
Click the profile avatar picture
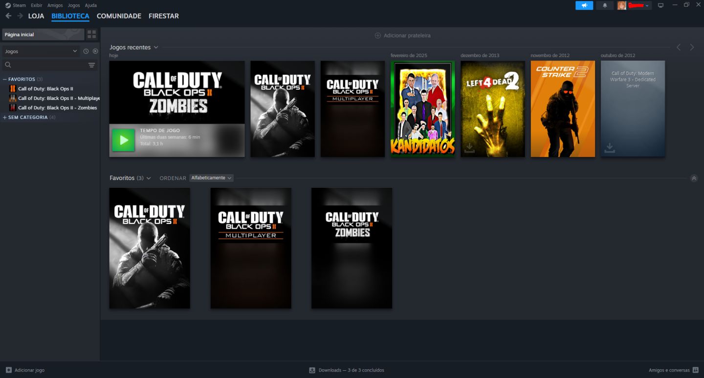coord(621,5)
